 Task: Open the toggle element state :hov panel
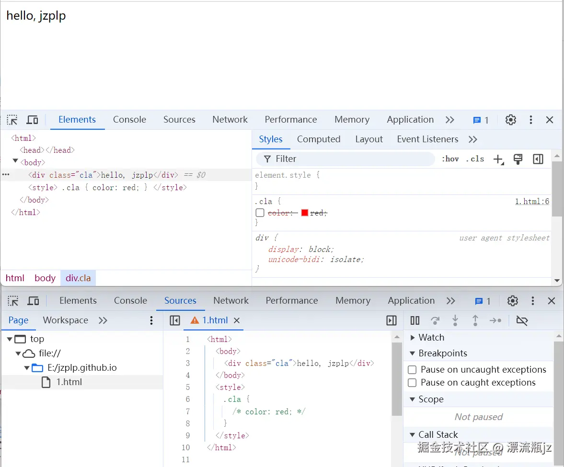(x=449, y=159)
